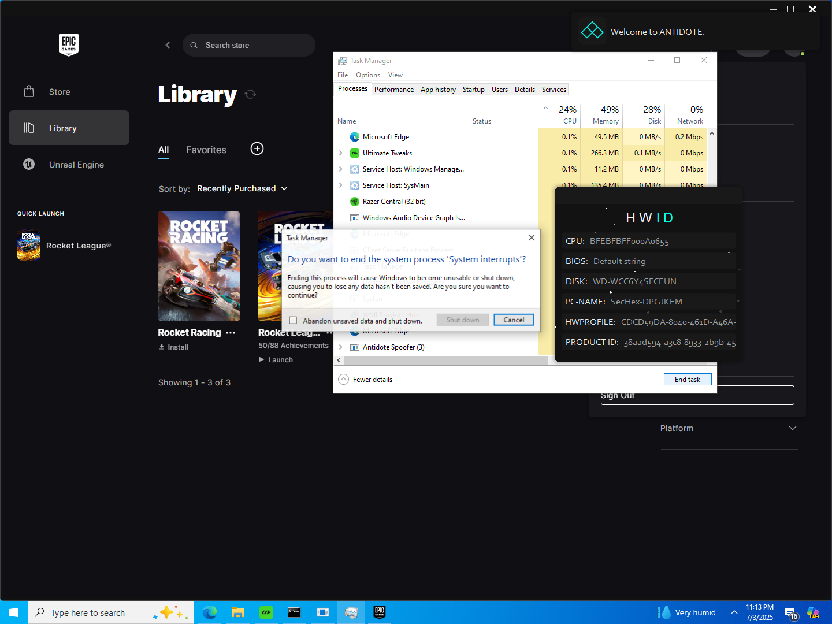This screenshot has height=624, width=832.
Task: Open the notification center icon
Action: [x=791, y=613]
